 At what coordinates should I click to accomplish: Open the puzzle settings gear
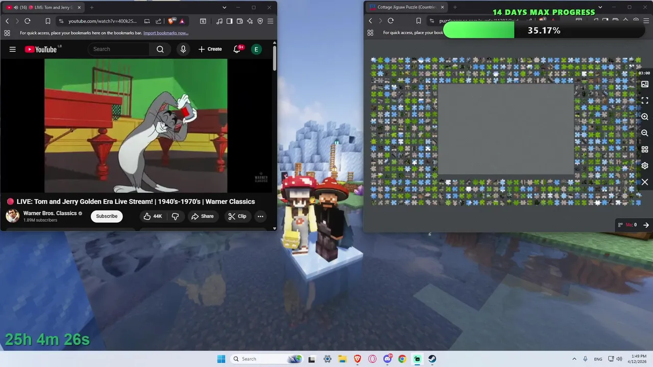tap(645, 166)
